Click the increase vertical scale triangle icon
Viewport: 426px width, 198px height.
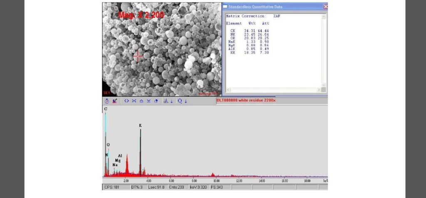point(141,101)
